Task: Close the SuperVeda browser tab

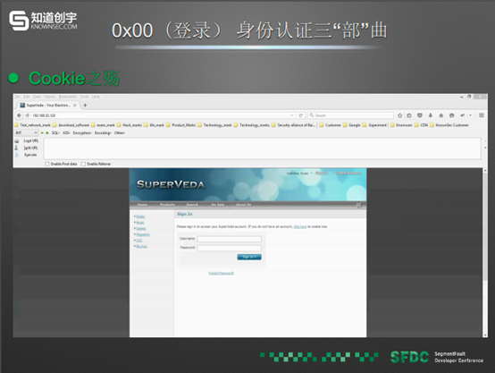Action: click(75, 106)
